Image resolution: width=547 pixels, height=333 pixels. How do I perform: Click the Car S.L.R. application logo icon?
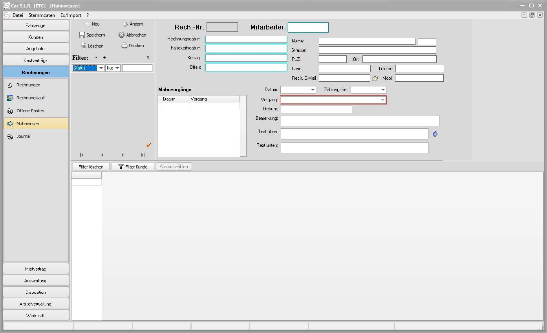(x=6, y=5)
